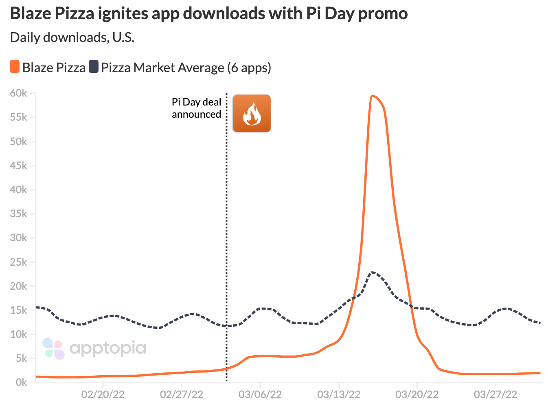Viewport: 548px width, 407px height.
Task: Click the orange Blaze Pizza legend swatch
Action: [x=15, y=67]
